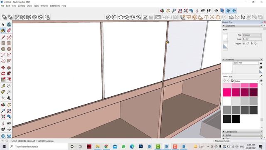The height and width of the screenshot is (150, 266).
Task: Switch to the materials Select tab
Action: coord(225,77)
